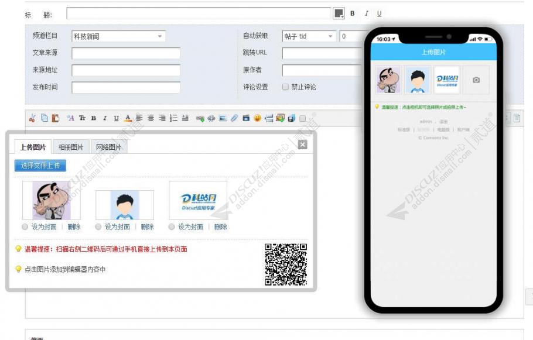Screen dimensions: 533x340
Task: Click 删除 under the 科站网 logo image
Action: coord(221,227)
